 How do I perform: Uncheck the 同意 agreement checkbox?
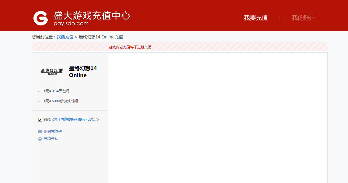[40, 120]
